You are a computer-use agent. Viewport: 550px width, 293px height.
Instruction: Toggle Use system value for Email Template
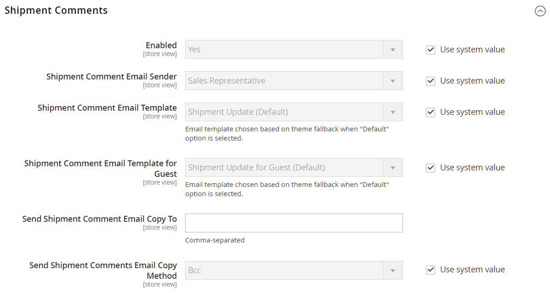tap(431, 113)
